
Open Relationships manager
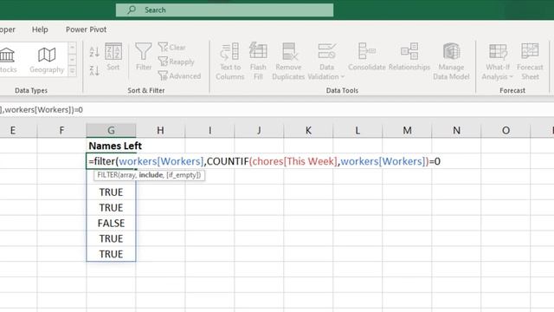point(409,56)
